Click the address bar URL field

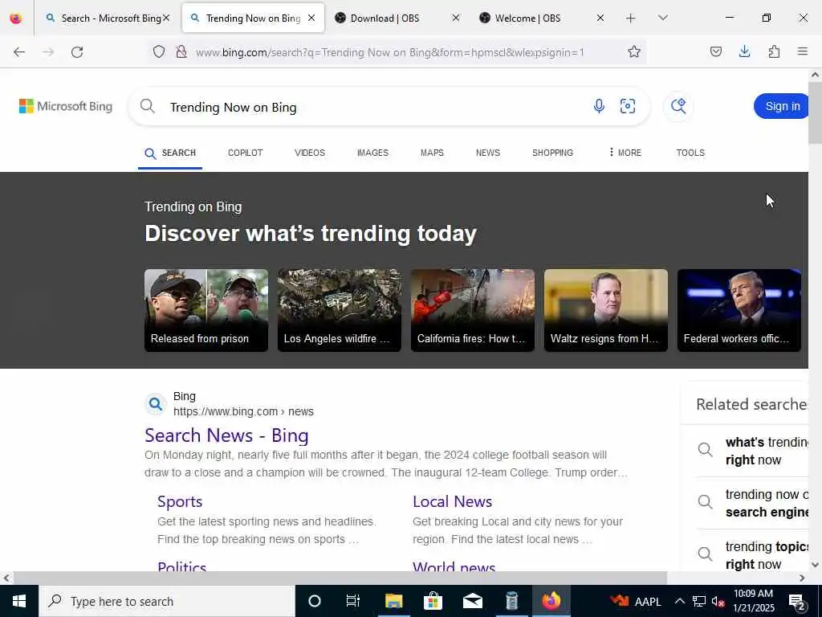click(390, 52)
